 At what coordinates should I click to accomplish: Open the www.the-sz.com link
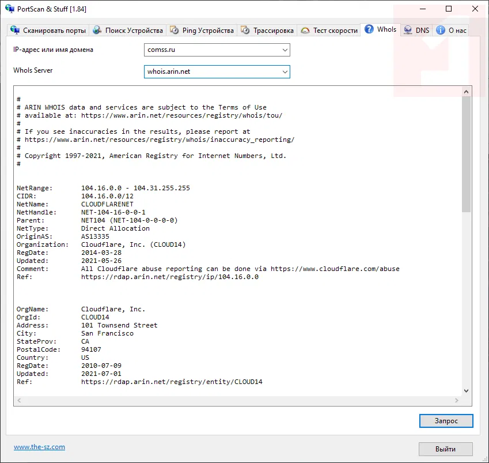pyautogui.click(x=39, y=447)
